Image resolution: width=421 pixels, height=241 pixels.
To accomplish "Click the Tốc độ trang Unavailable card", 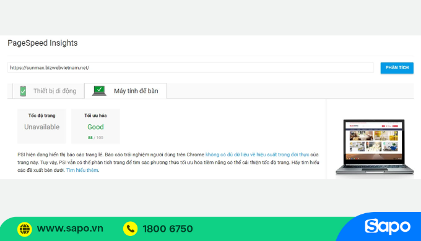I will [41, 126].
